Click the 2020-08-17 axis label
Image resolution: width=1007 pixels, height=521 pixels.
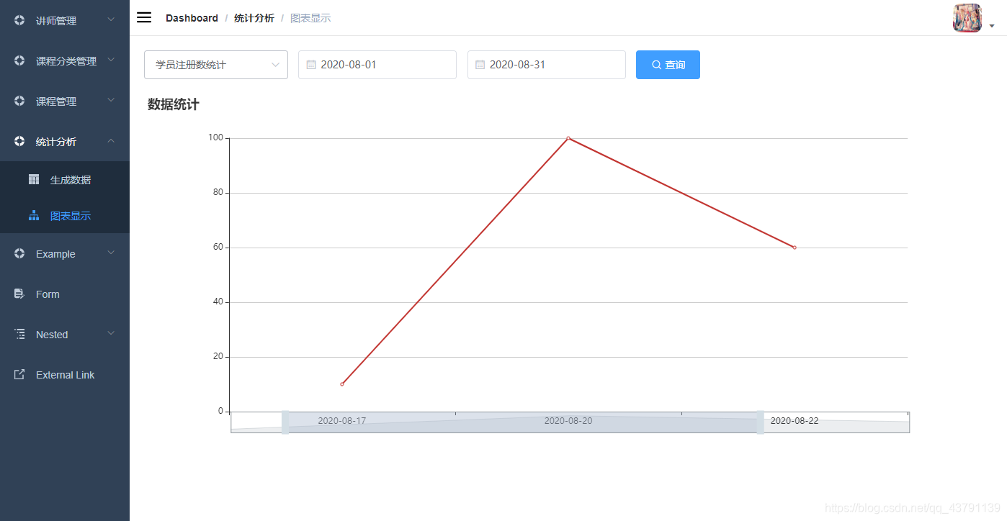tap(342, 421)
